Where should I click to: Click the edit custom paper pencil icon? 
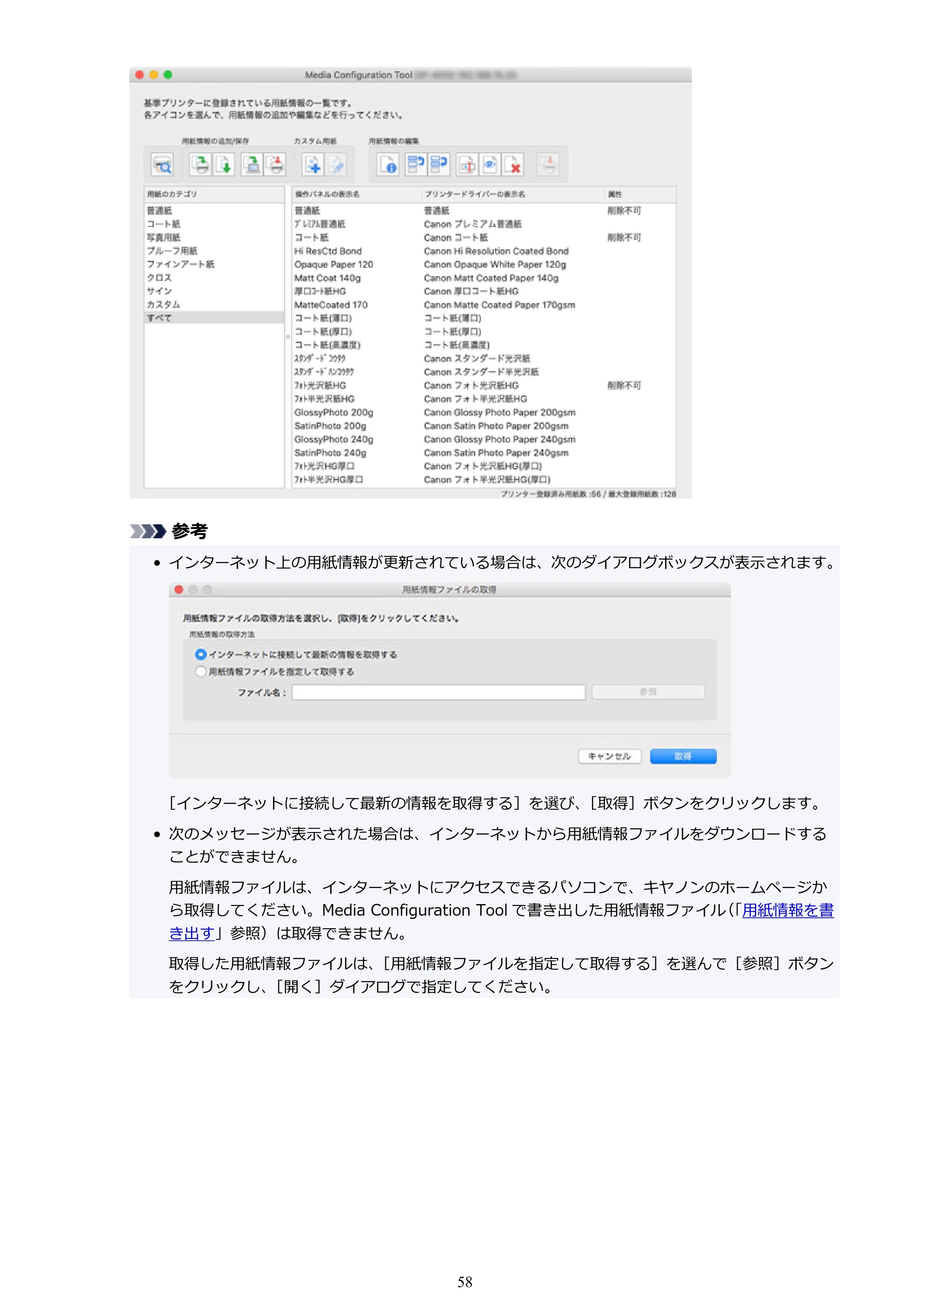(336, 165)
